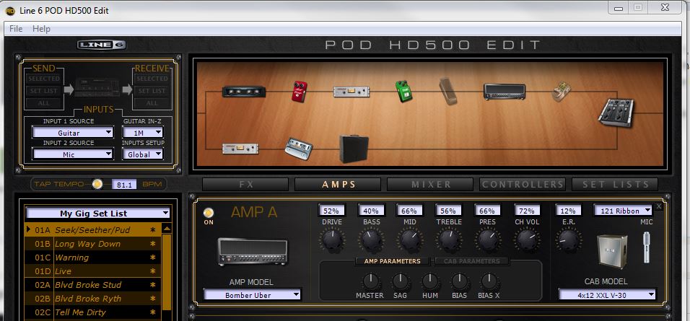Click the Receive ALL button
Viewport: 690px width, 321px height.
click(152, 103)
